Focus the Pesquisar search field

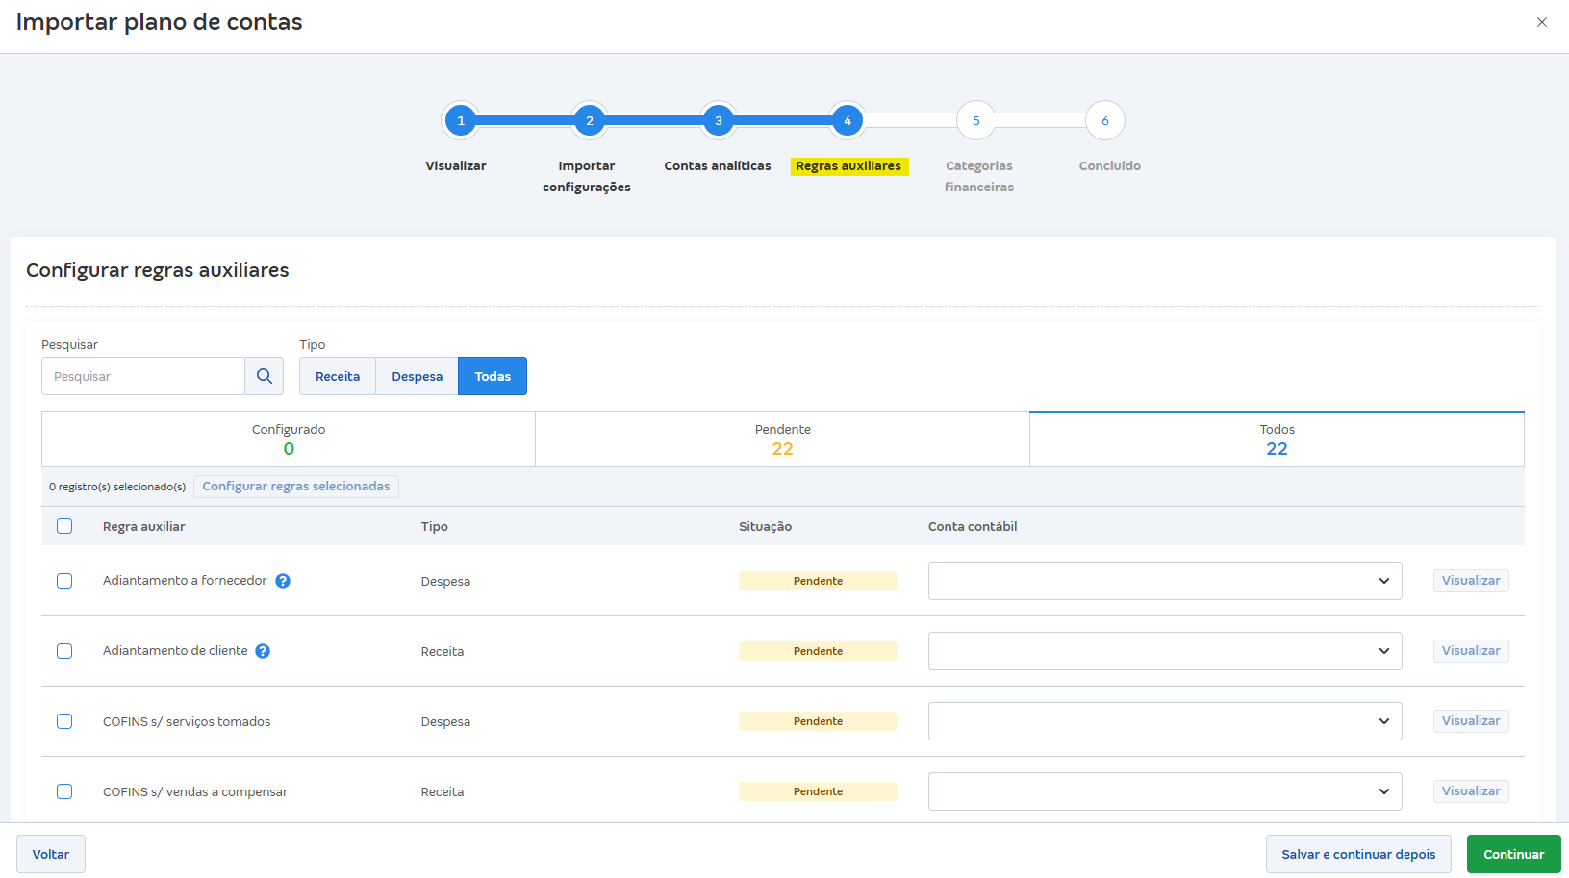pyautogui.click(x=143, y=376)
